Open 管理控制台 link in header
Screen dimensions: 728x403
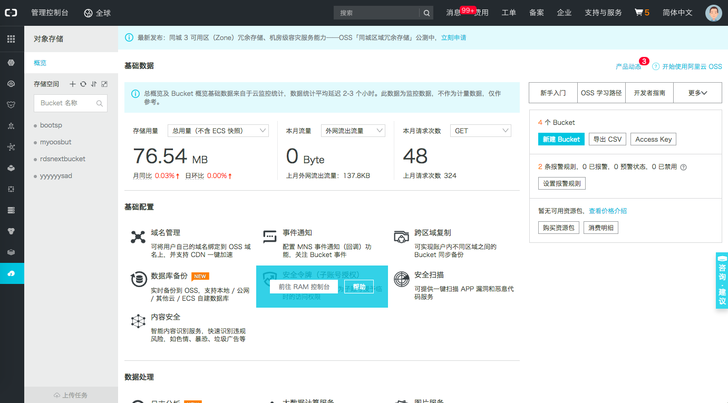click(x=49, y=13)
